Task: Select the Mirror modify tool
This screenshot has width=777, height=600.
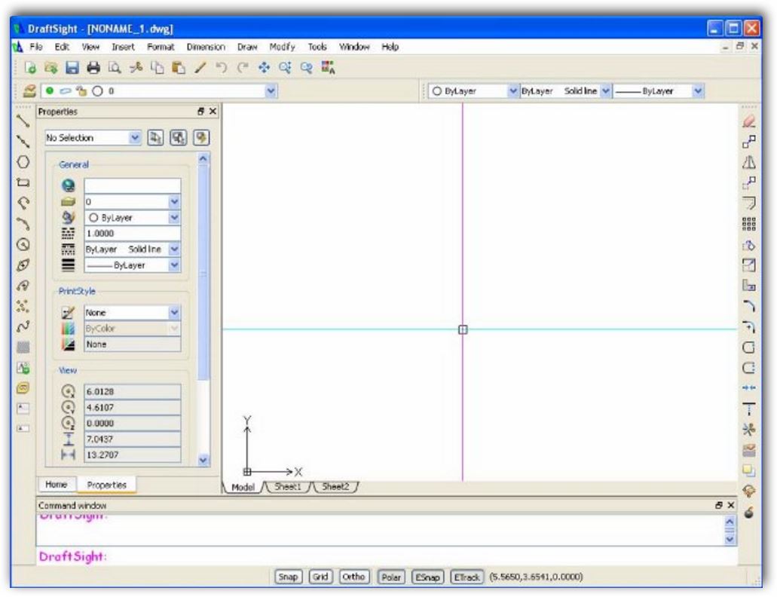Action: click(749, 163)
